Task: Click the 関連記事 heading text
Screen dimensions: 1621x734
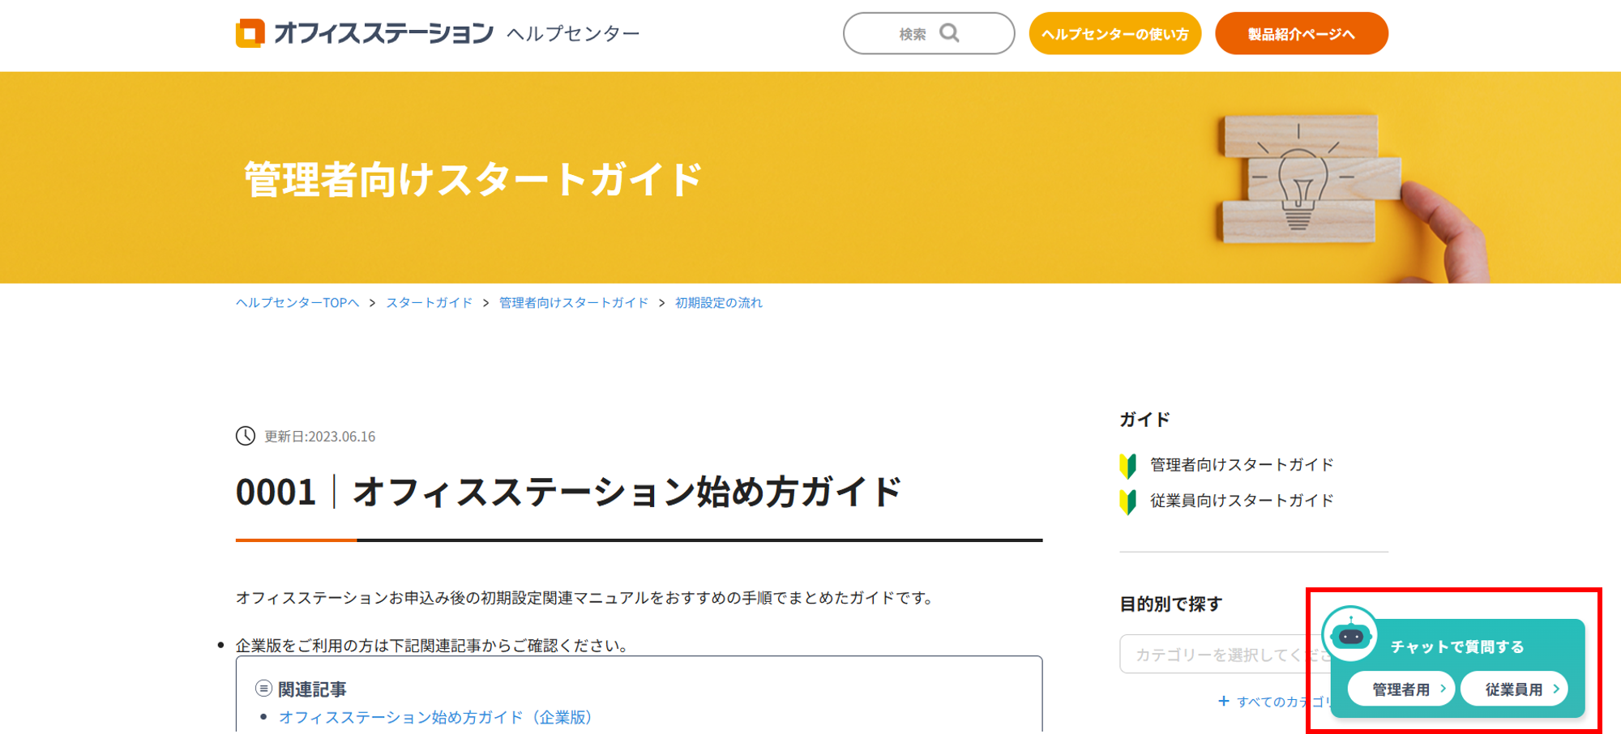Action: [312, 689]
